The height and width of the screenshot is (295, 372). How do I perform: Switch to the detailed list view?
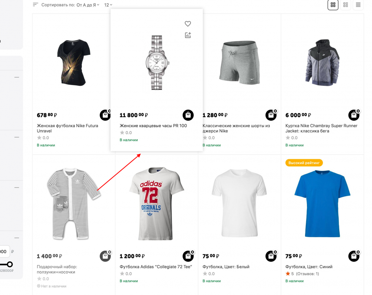[x=346, y=5]
